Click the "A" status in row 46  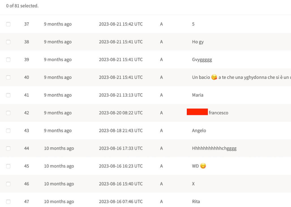(x=161, y=184)
